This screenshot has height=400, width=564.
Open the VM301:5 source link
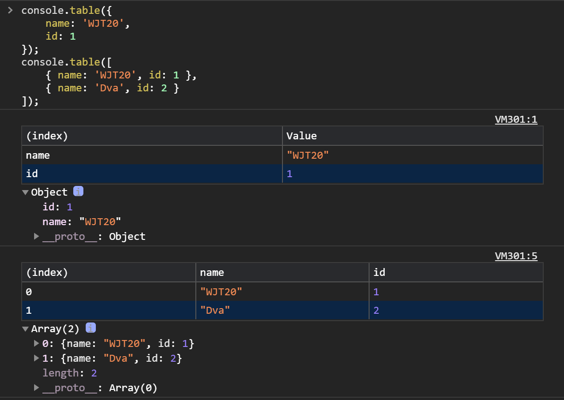tap(516, 256)
